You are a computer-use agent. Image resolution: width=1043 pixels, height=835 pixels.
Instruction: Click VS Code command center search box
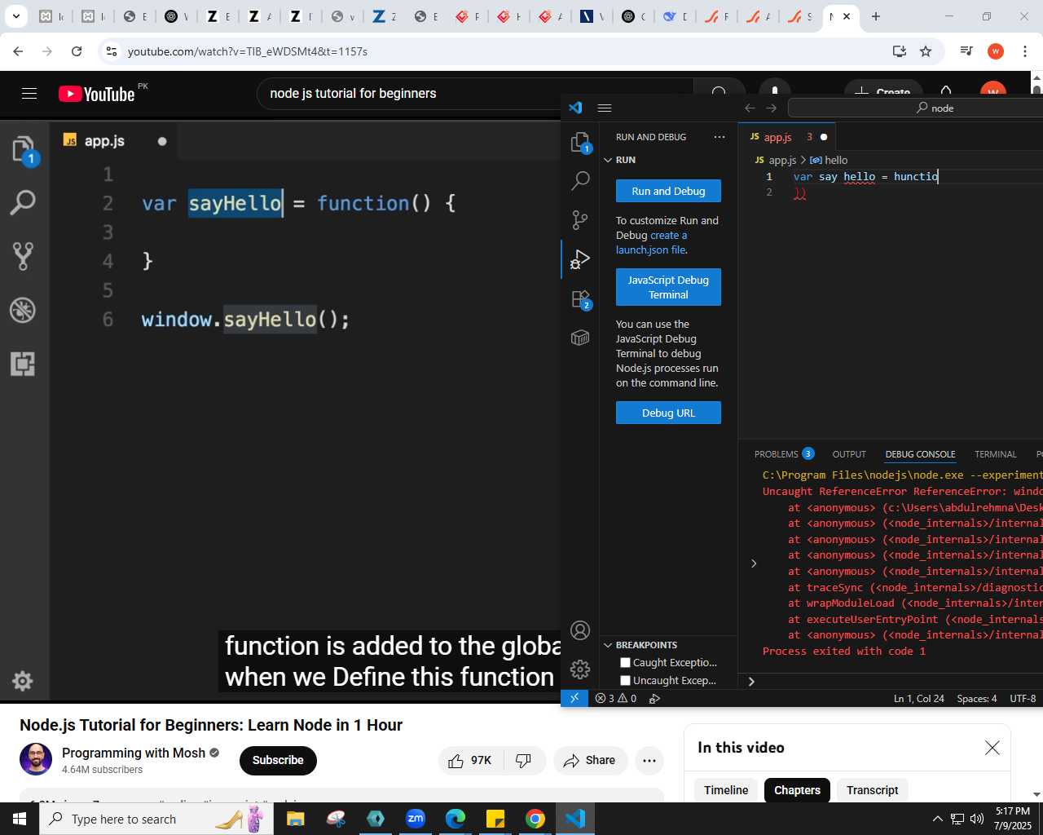click(916, 108)
